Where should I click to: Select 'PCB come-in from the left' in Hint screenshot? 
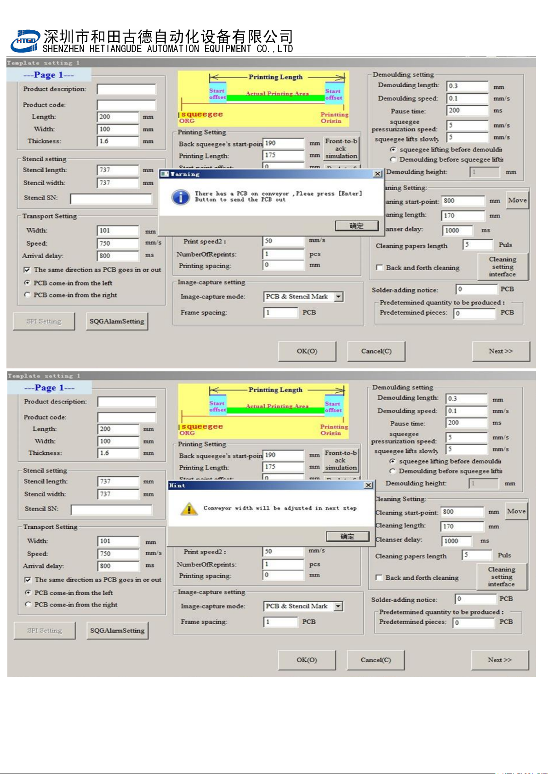(28, 593)
